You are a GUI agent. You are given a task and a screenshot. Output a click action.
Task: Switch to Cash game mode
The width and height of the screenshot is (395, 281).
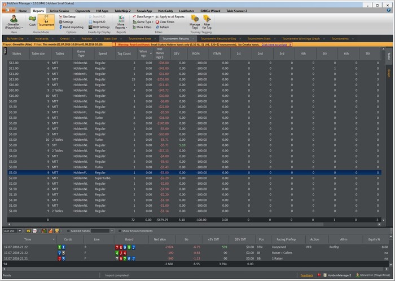[32, 21]
